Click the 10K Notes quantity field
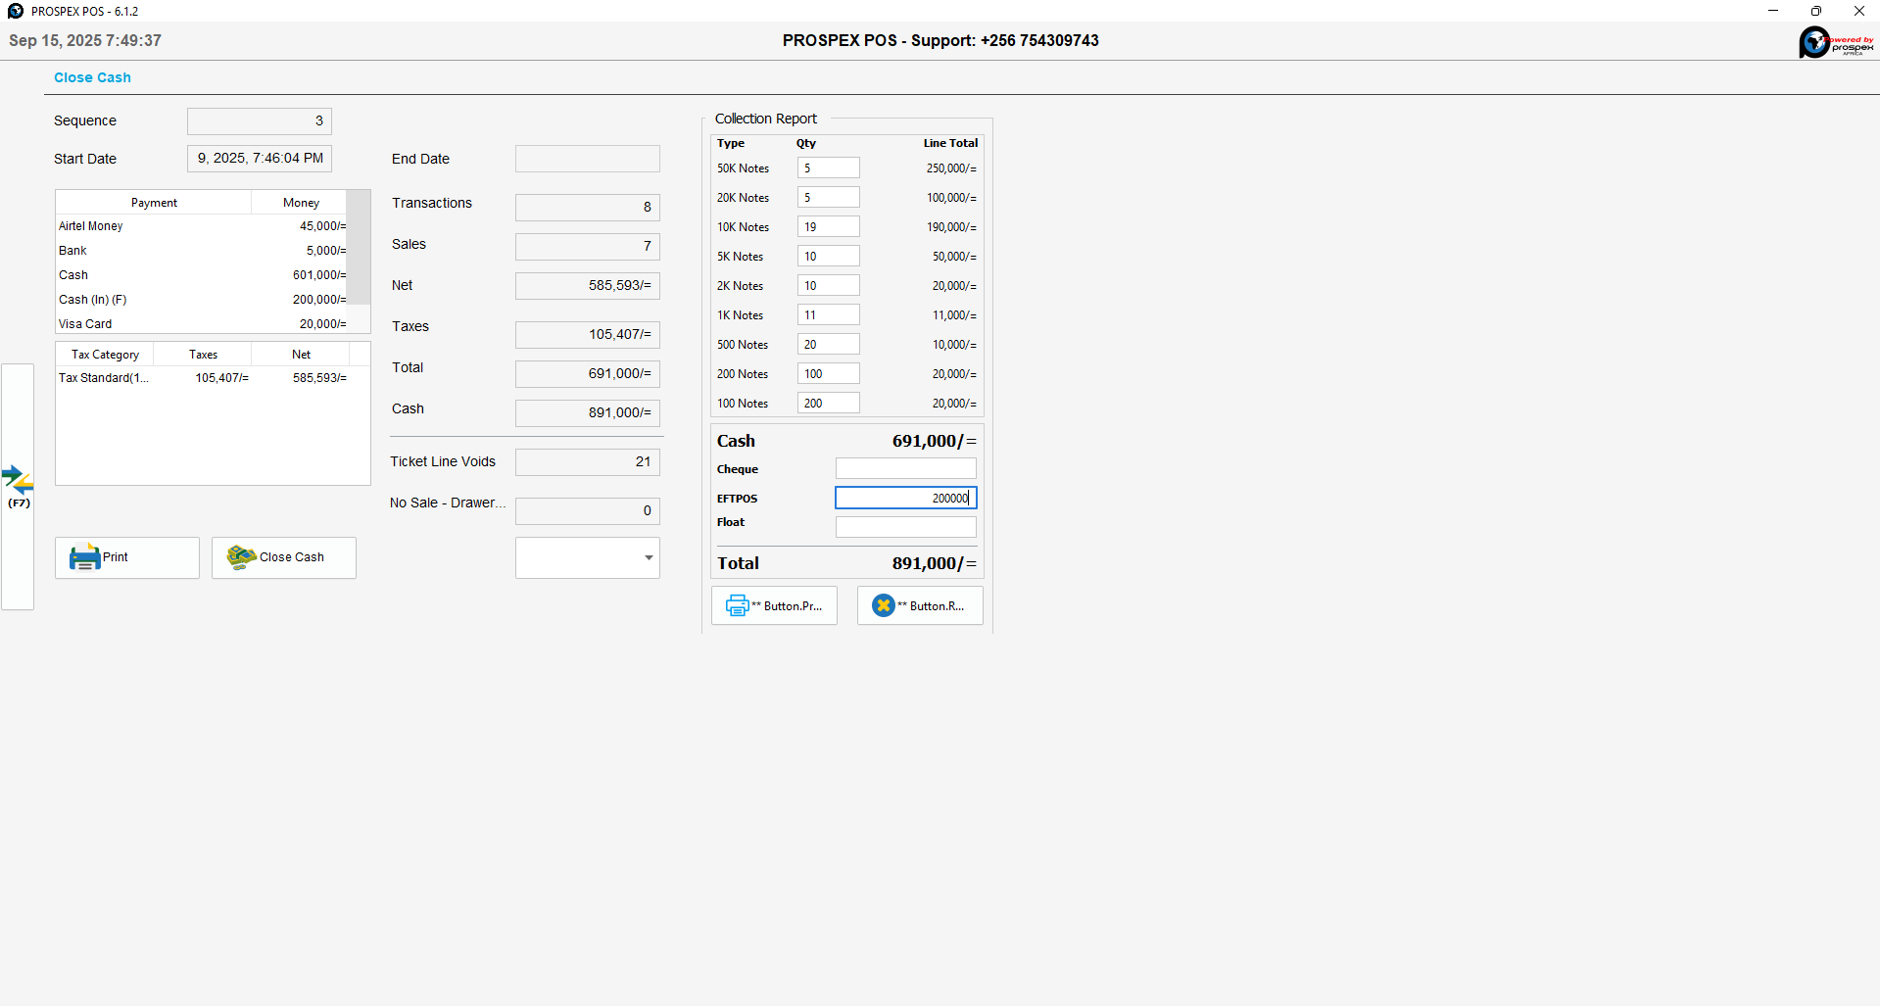Image resolution: width=1880 pixels, height=1006 pixels. tap(828, 227)
